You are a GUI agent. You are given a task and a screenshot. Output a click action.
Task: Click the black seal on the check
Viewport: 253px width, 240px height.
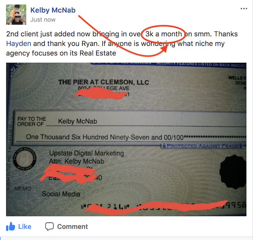233,172
